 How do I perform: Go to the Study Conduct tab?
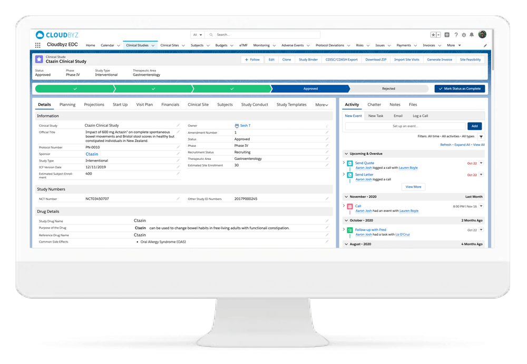[x=255, y=105]
